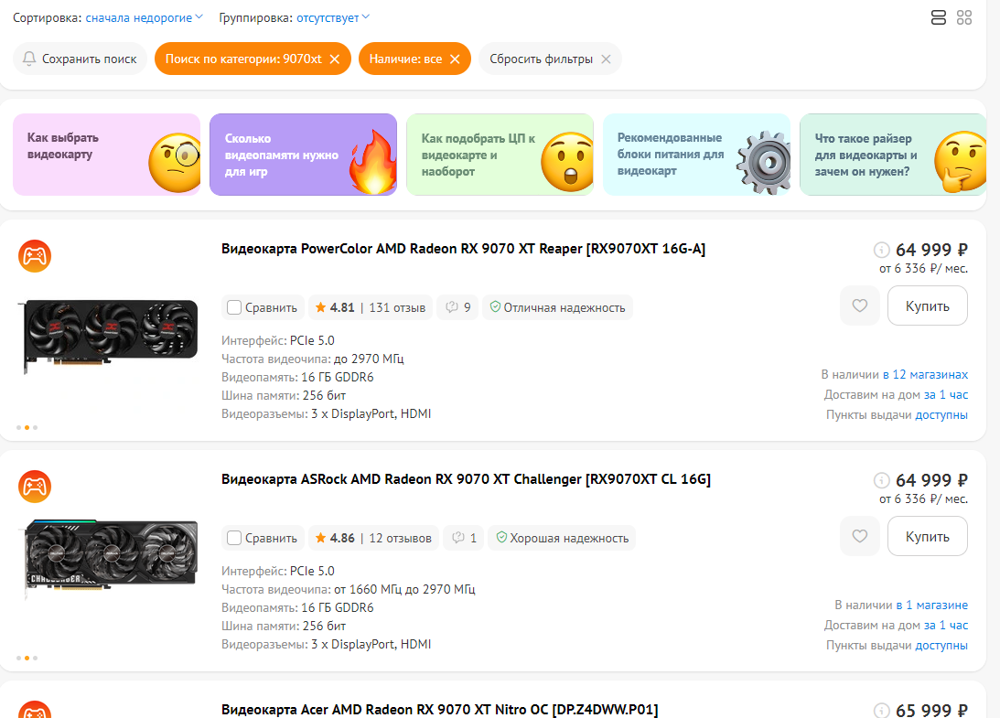This screenshot has height=718, width=1000.
Task: Open sorting dropdown 'сначала недорогие'
Action: tap(145, 18)
